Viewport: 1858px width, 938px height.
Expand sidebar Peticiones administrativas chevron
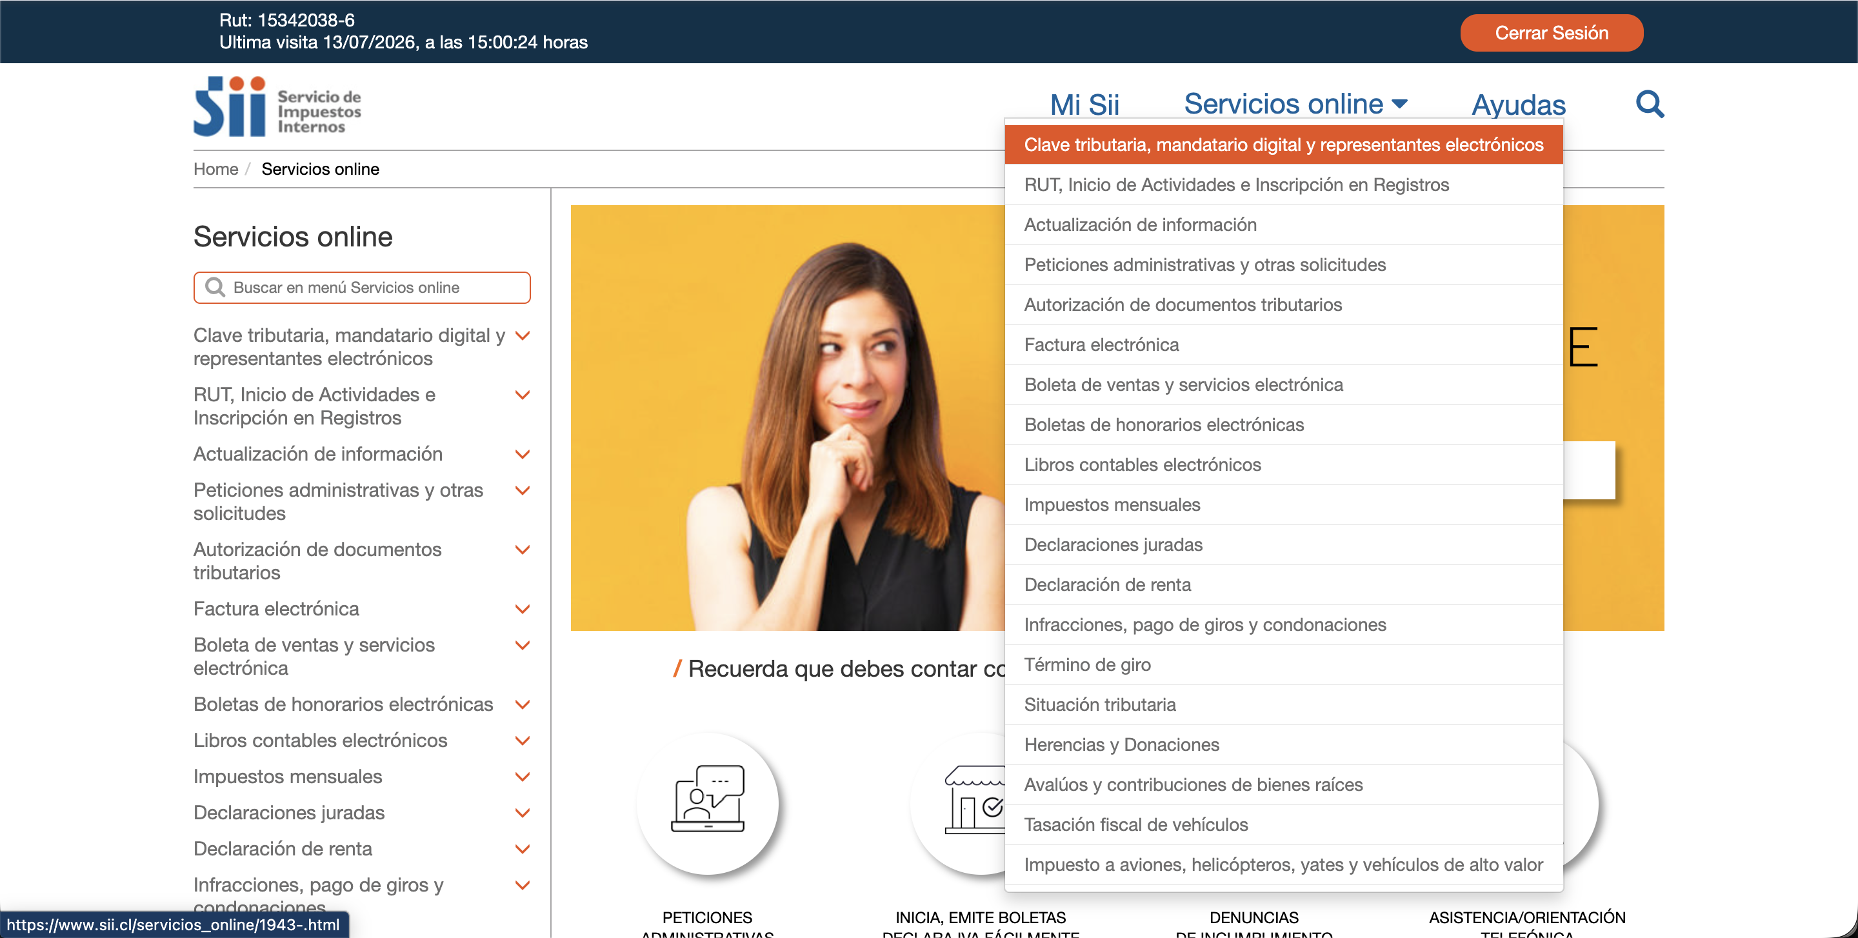(523, 490)
